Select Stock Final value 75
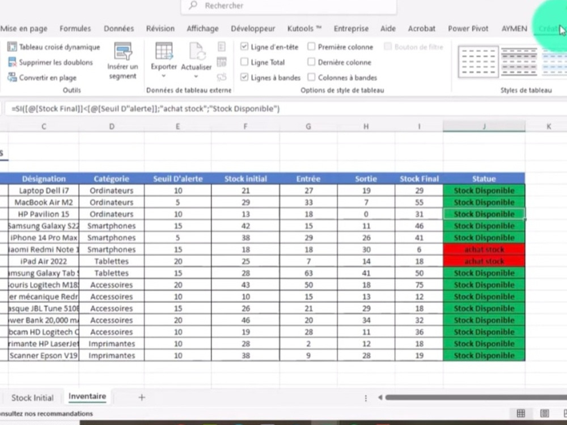The image size is (567, 425). click(x=419, y=285)
